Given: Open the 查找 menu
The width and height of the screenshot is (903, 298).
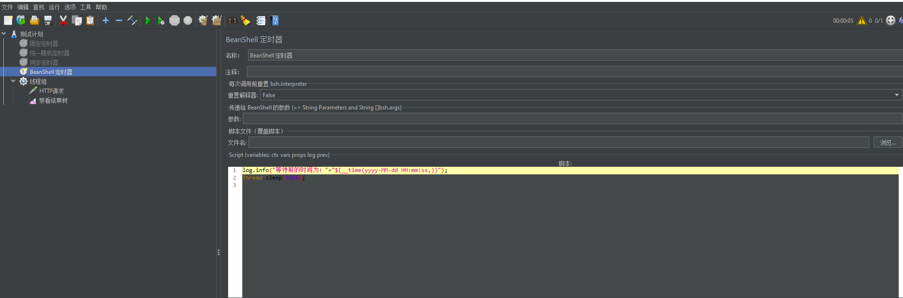Looking at the screenshot, I should point(39,7).
